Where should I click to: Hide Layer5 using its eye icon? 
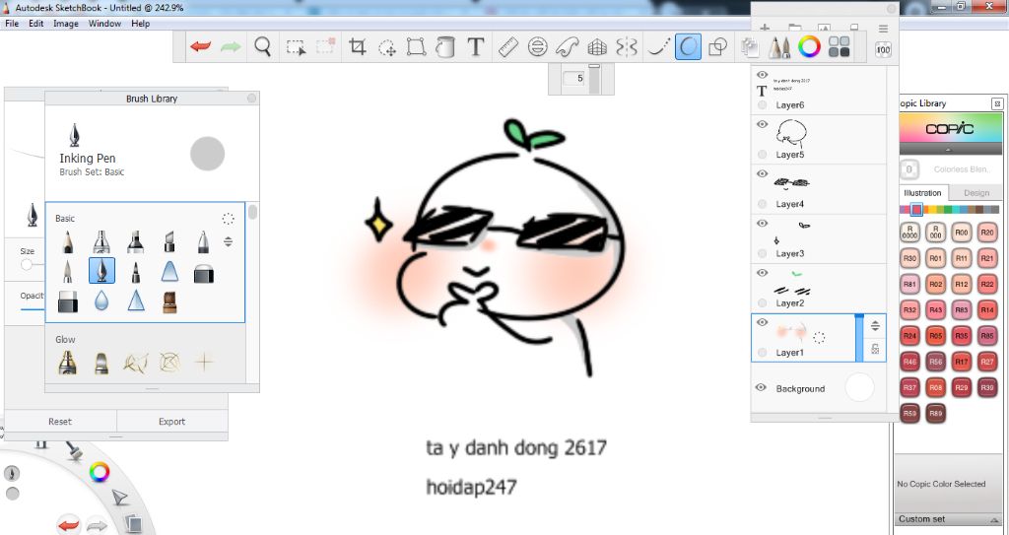click(x=763, y=124)
